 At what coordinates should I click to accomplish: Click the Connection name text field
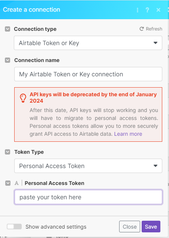pyautogui.click(x=88, y=74)
